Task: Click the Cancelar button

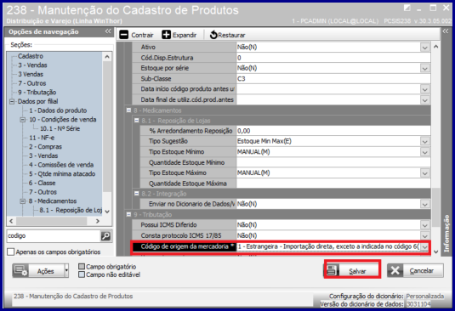Action: [415, 271]
